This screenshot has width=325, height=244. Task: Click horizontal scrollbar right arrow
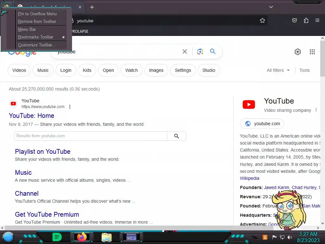(x=318, y=228)
